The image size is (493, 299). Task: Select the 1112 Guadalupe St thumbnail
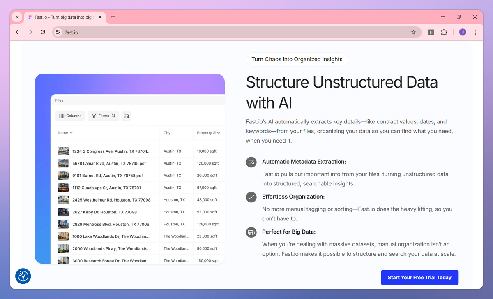pos(63,188)
